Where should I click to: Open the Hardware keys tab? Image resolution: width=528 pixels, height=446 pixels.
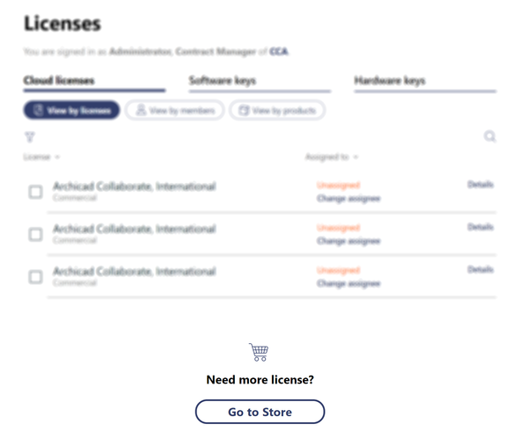tap(390, 81)
